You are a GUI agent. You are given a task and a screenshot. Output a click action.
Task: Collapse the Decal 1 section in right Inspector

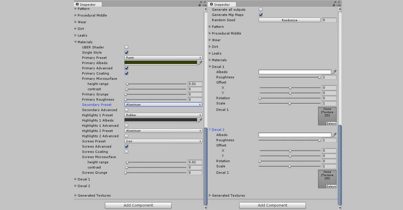[x=210, y=67]
